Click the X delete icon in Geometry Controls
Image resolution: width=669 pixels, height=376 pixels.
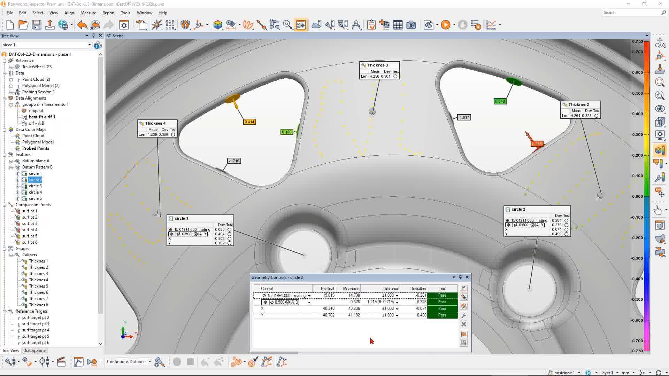pos(463,324)
